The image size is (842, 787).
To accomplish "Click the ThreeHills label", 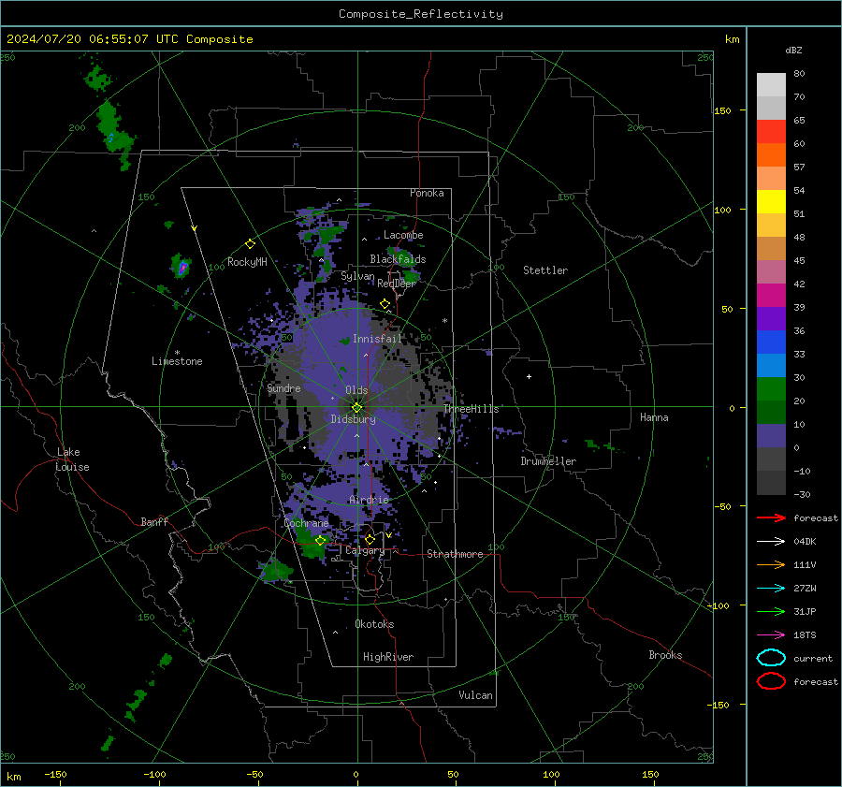I will (471, 409).
